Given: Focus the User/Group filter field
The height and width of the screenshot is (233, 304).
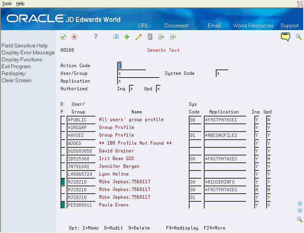Looking at the screenshot, I should [x=132, y=74].
